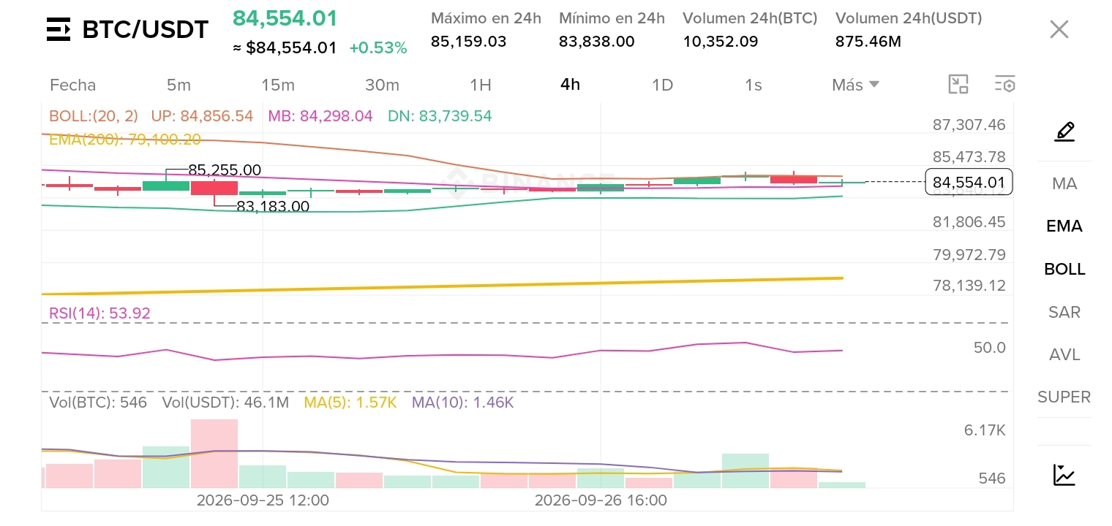Select the pencil drawing tool icon
This screenshot has width=1112, height=526.
pyautogui.click(x=1064, y=132)
